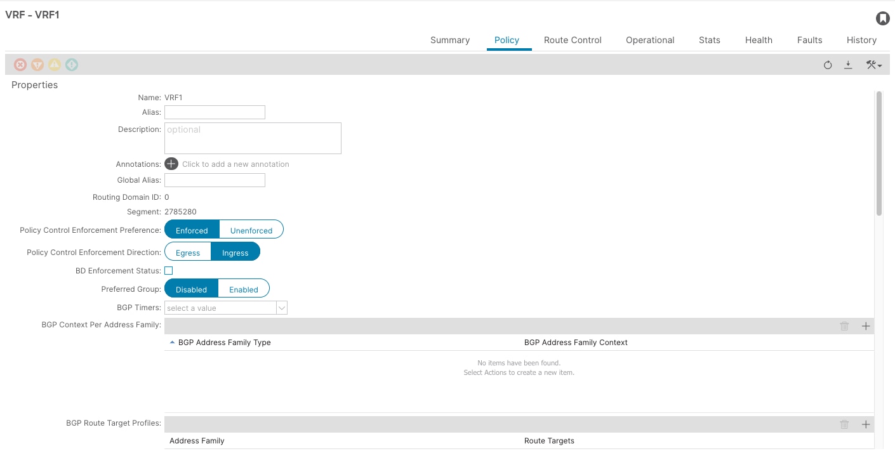
Task: Open the Operational tab
Action: 650,40
